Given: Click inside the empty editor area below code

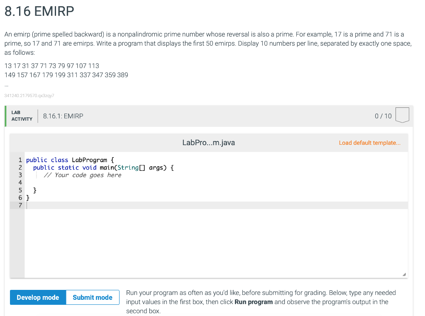Looking at the screenshot, I should coord(208,241).
